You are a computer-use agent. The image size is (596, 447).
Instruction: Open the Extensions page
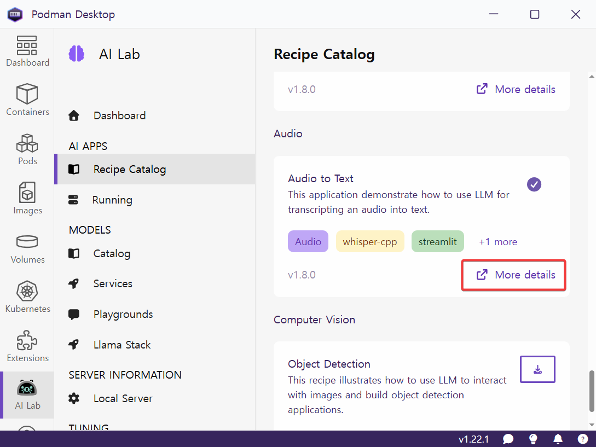pos(27,346)
